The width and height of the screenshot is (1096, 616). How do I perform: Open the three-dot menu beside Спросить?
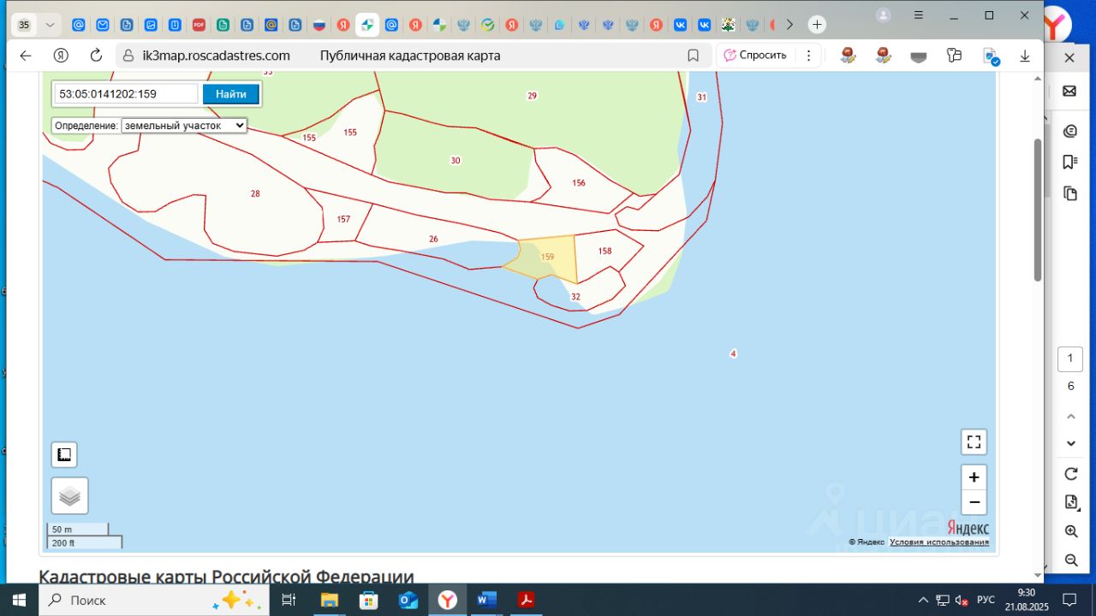tap(808, 56)
